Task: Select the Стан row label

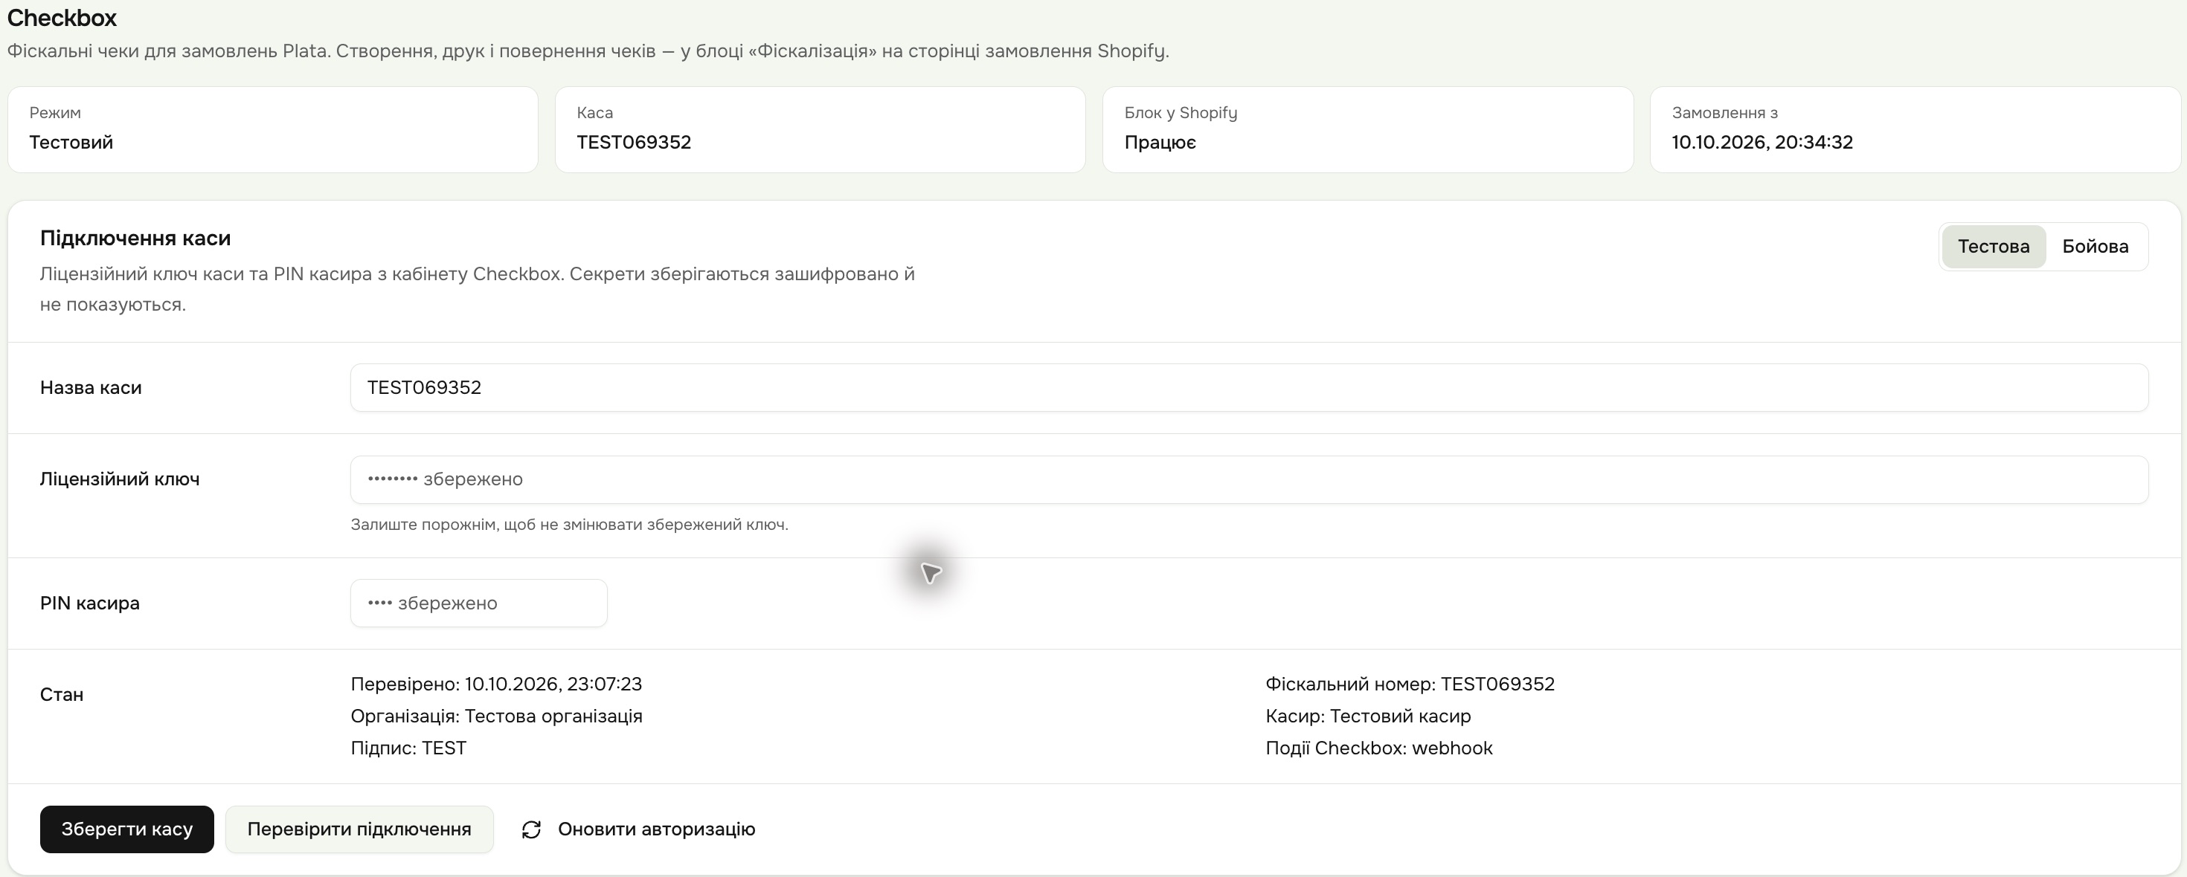Action: click(62, 695)
